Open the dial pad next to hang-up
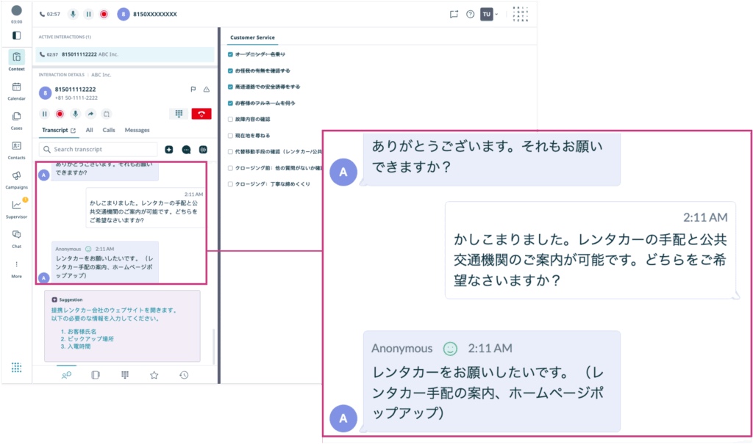 pos(179,114)
